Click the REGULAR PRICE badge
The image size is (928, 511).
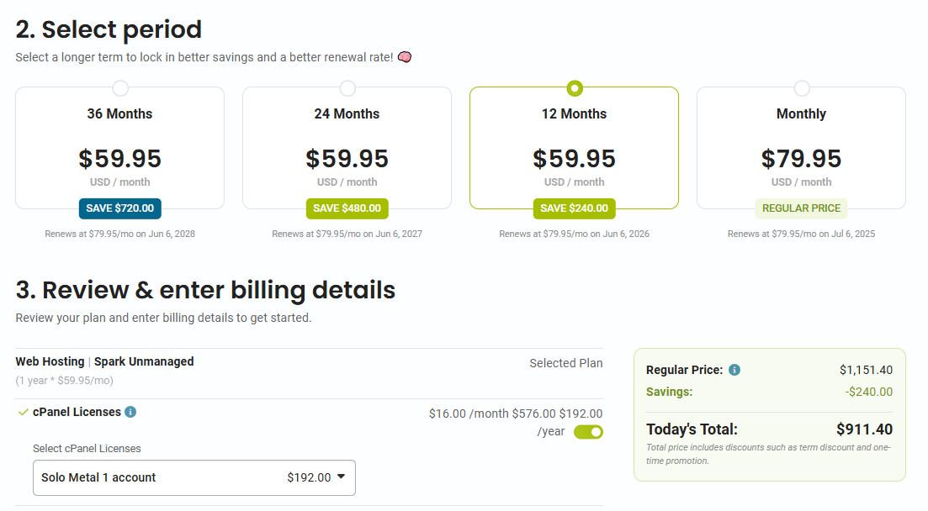tap(801, 208)
